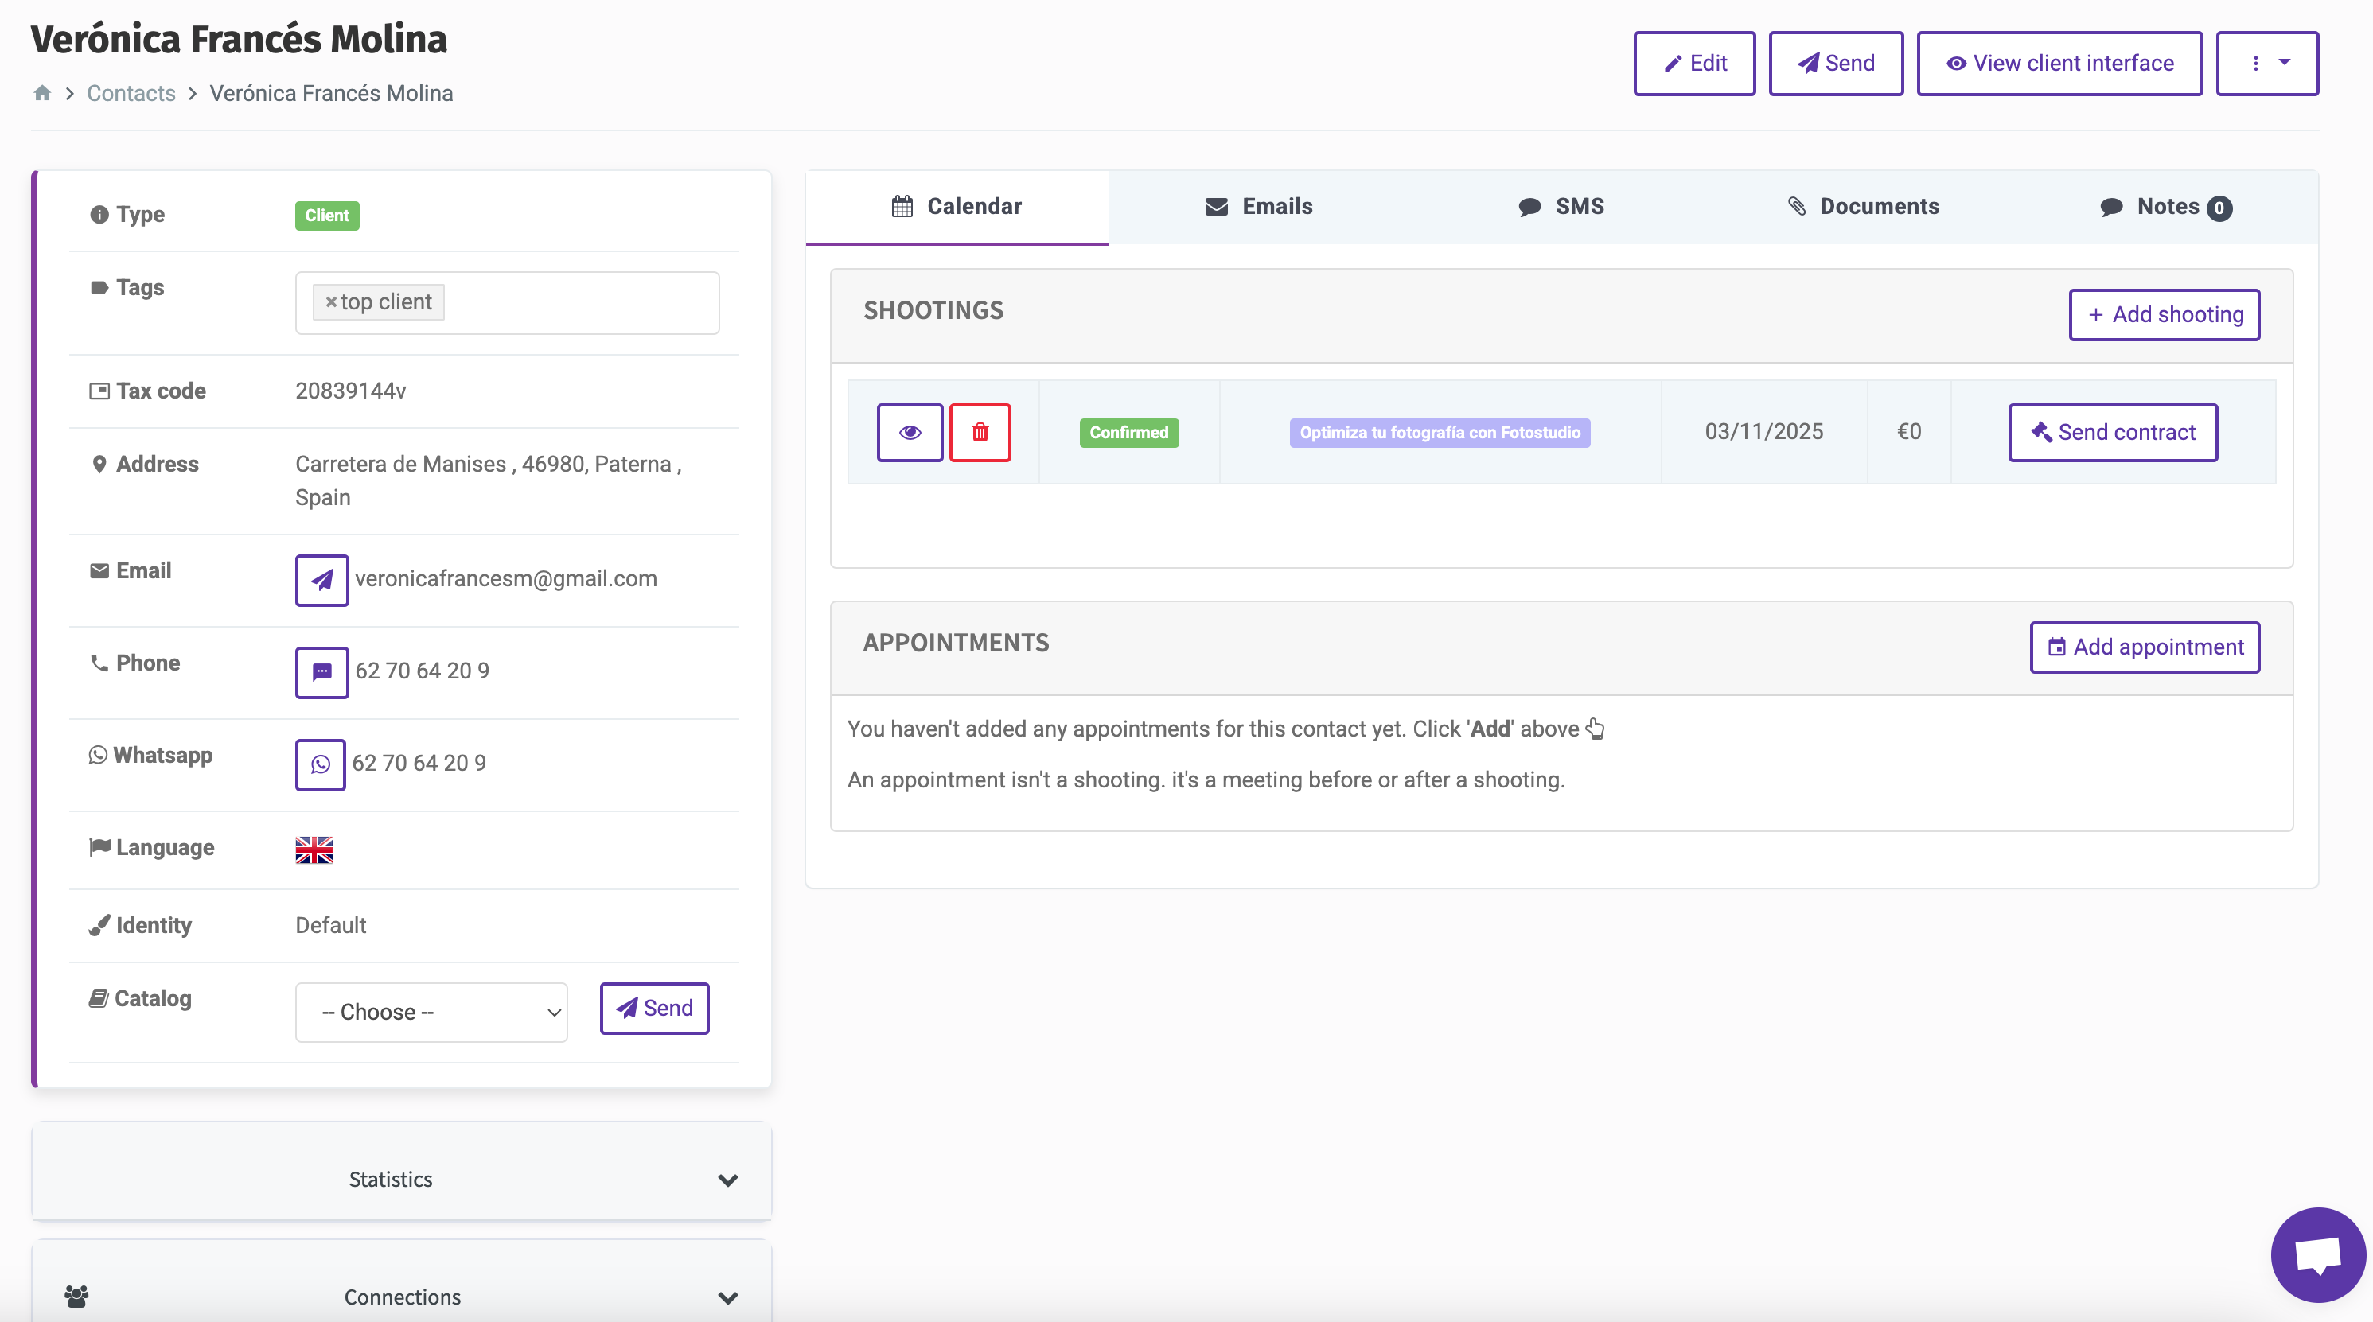Screen dimensions: 2373x1322
Task: Click the home breadcrumb icon
Action: pos(41,93)
